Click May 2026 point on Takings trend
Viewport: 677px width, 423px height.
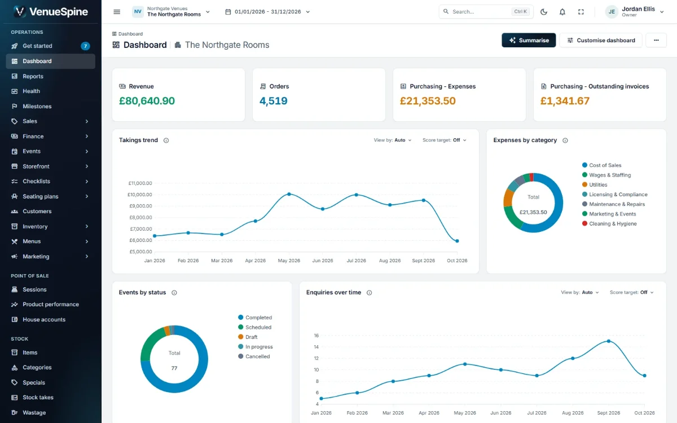[289, 194]
